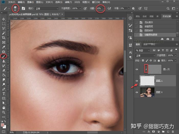
Task: Open layer fill 100% dropdown arrow
Action: [176, 60]
